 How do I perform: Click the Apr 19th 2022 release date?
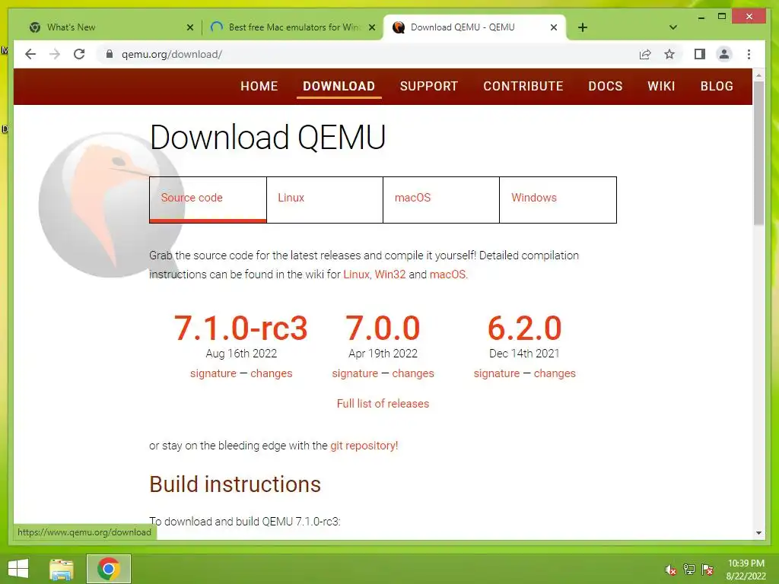point(383,354)
